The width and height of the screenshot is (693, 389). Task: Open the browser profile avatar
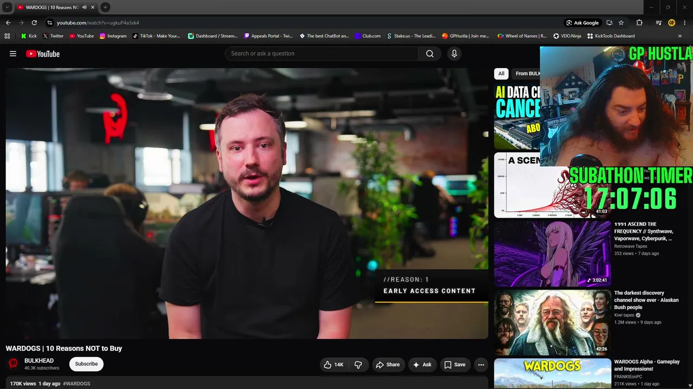tap(671, 23)
